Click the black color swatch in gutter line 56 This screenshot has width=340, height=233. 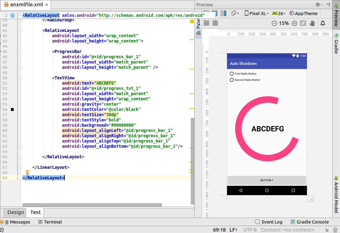(12, 109)
